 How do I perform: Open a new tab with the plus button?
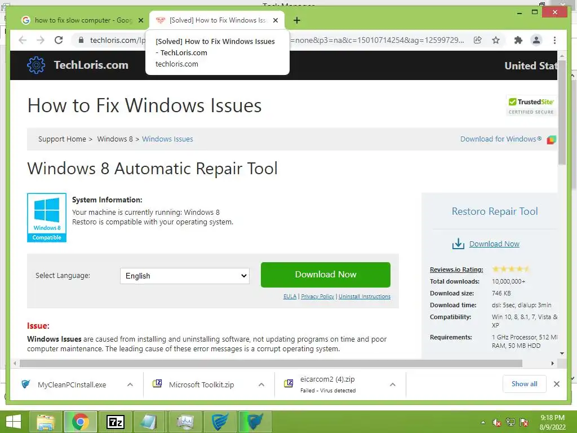point(297,20)
